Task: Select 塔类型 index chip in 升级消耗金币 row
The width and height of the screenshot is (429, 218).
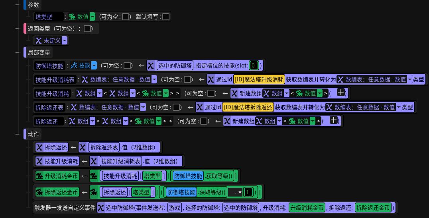Action: coord(152,176)
